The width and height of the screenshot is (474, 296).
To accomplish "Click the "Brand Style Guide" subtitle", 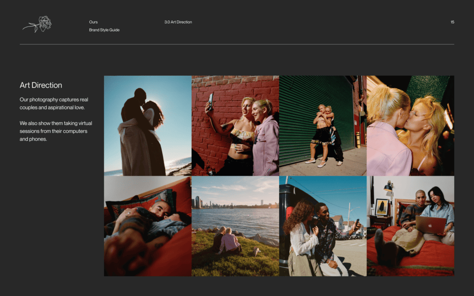I will tap(104, 30).
